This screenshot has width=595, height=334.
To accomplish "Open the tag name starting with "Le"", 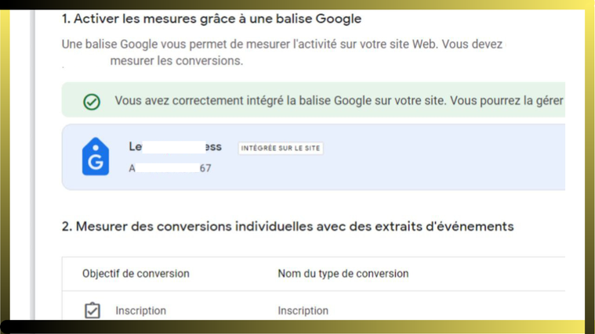I will point(135,146).
